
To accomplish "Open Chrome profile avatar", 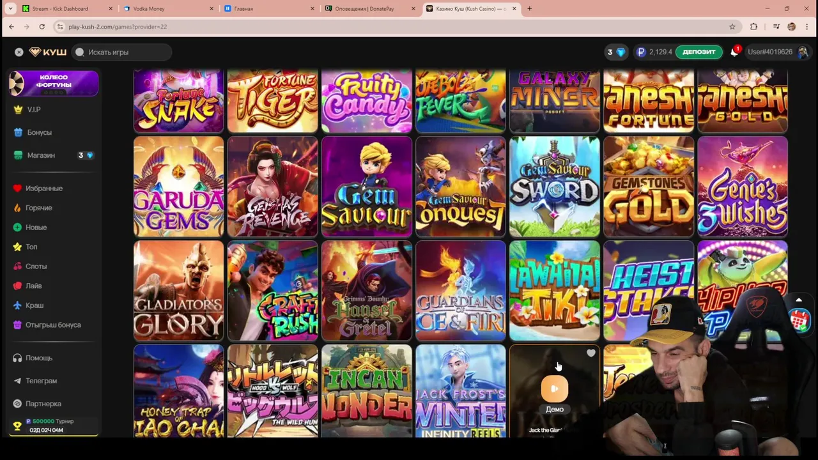I will tap(791, 27).
